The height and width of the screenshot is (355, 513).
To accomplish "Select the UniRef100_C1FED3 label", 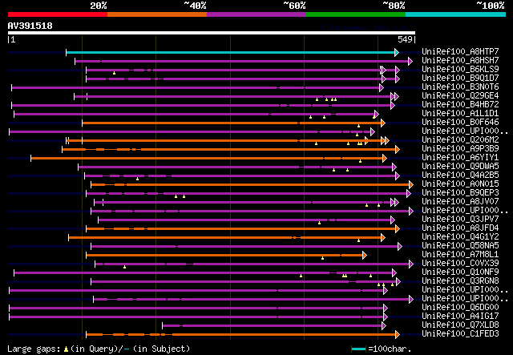I will click(460, 334).
